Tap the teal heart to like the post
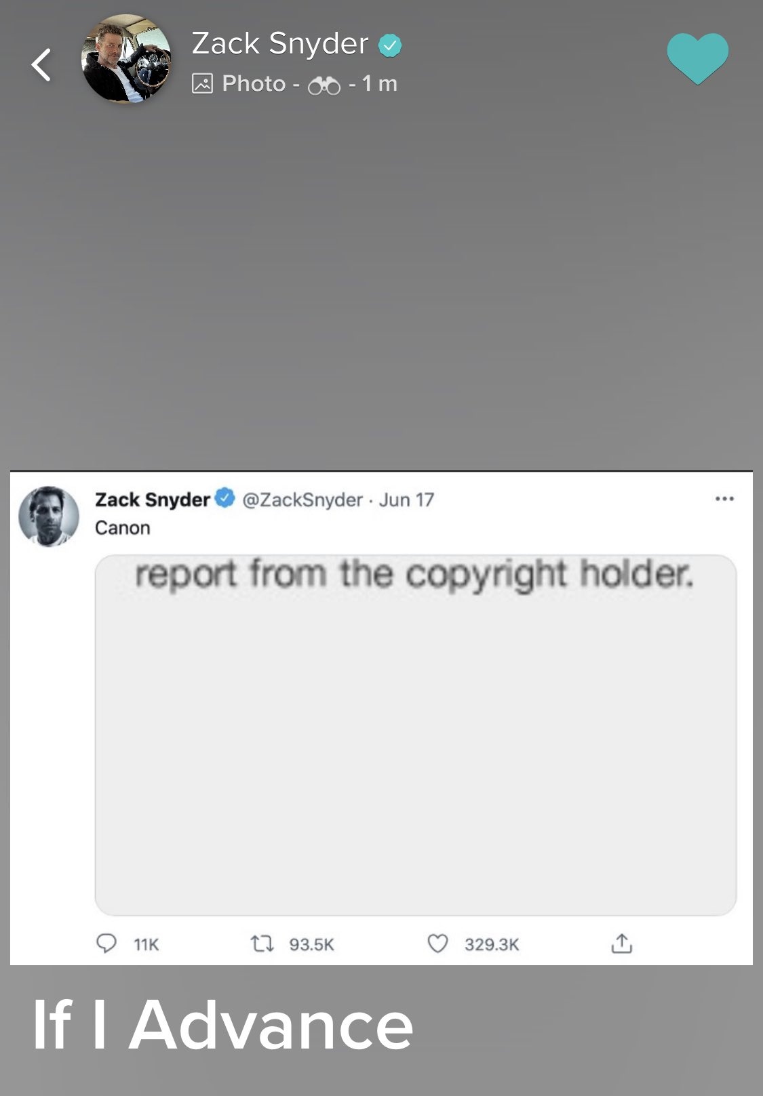763x1096 pixels. pyautogui.click(x=698, y=60)
